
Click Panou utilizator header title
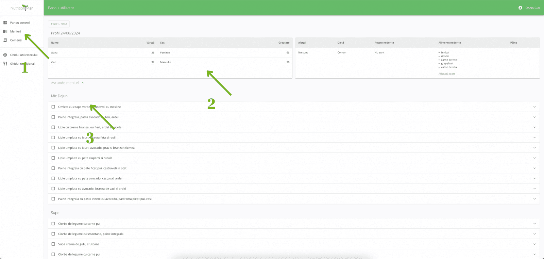(61, 8)
